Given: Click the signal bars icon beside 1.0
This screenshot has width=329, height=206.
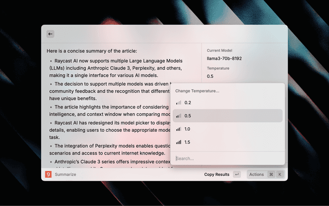Looking at the screenshot, I should (x=178, y=129).
